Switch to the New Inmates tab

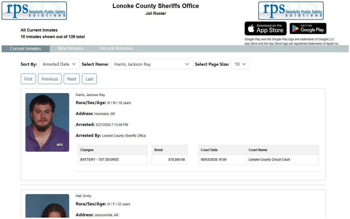tap(71, 48)
